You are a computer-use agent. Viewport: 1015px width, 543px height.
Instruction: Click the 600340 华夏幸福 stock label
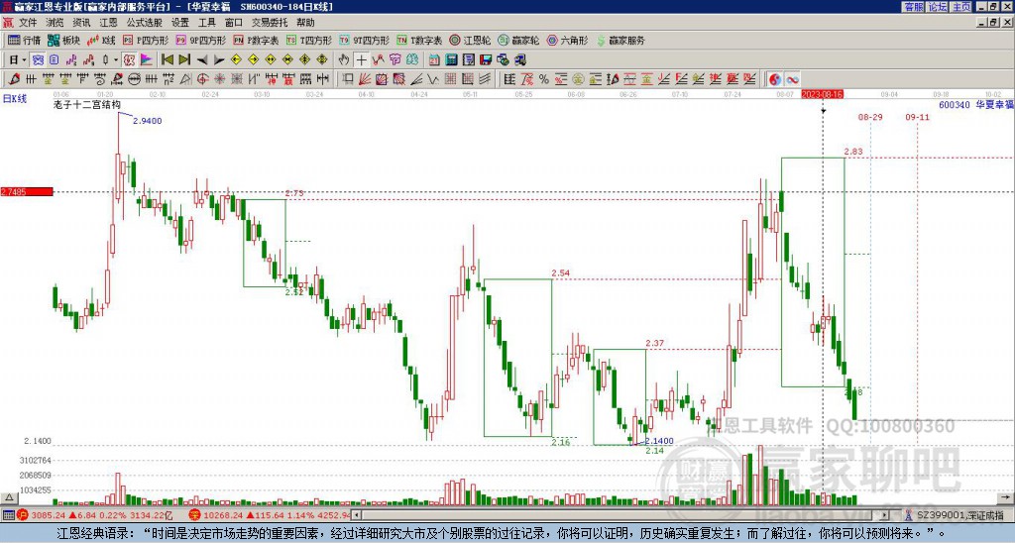pos(976,104)
